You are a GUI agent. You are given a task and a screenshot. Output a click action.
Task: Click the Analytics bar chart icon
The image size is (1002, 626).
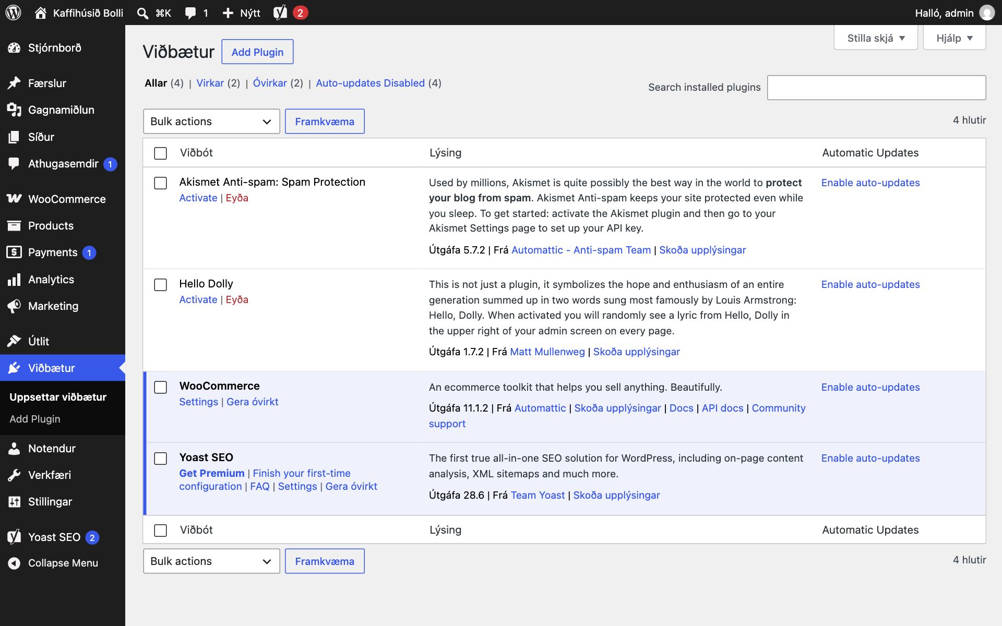(14, 279)
